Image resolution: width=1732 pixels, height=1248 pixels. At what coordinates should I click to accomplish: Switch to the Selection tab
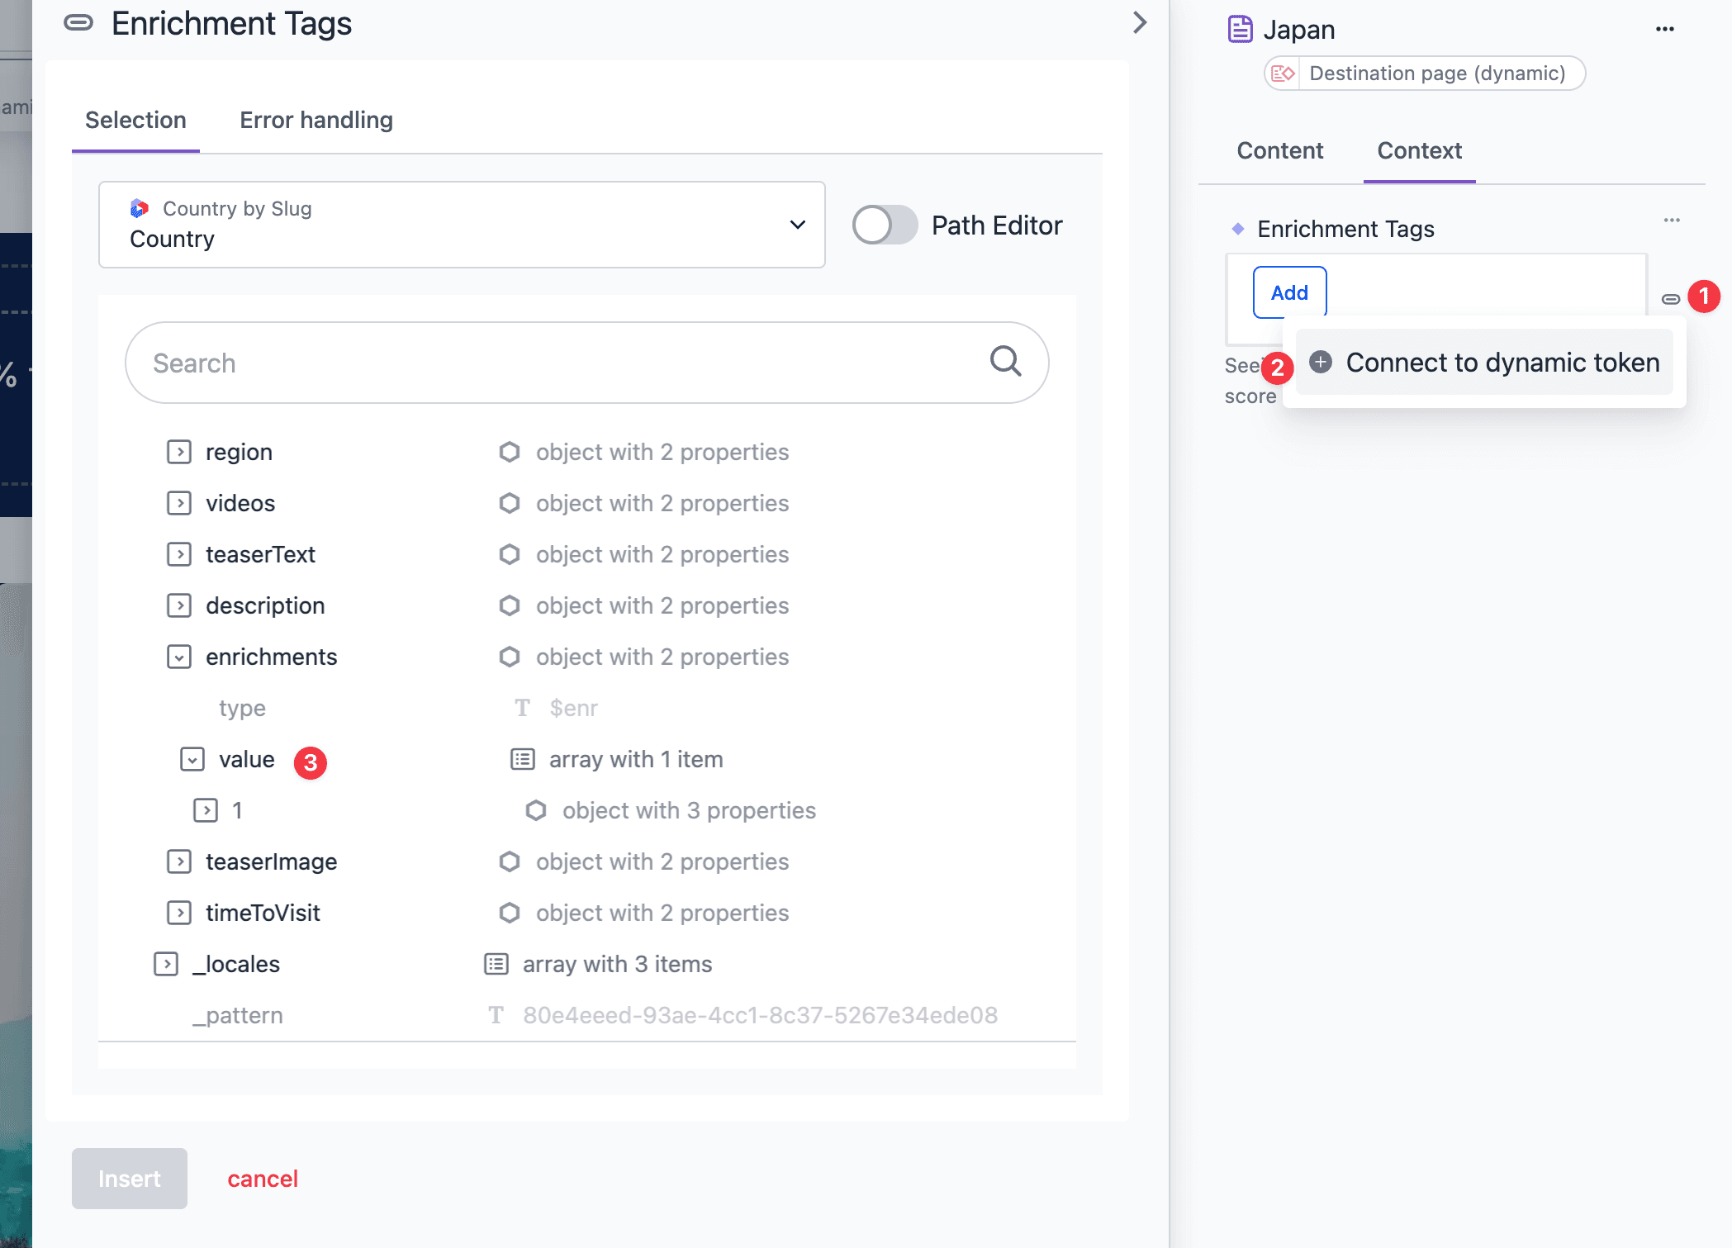(x=135, y=121)
